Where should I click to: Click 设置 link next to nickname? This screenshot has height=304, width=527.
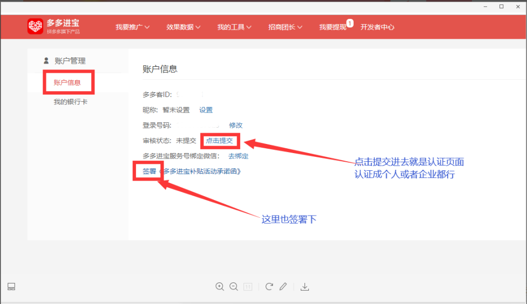(x=206, y=110)
